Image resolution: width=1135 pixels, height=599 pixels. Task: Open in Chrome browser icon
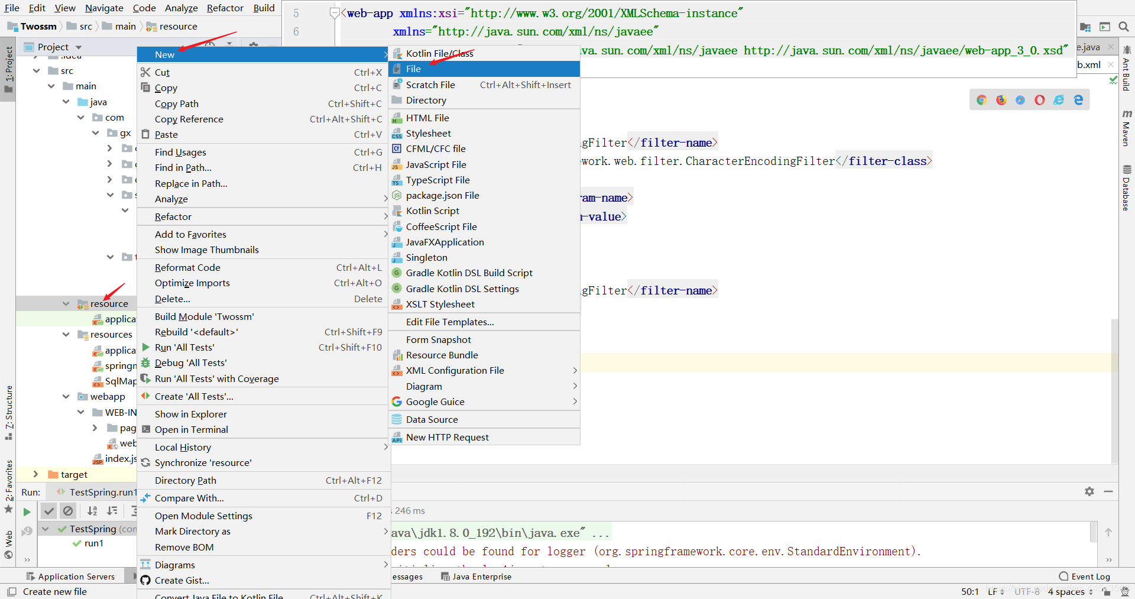click(982, 100)
